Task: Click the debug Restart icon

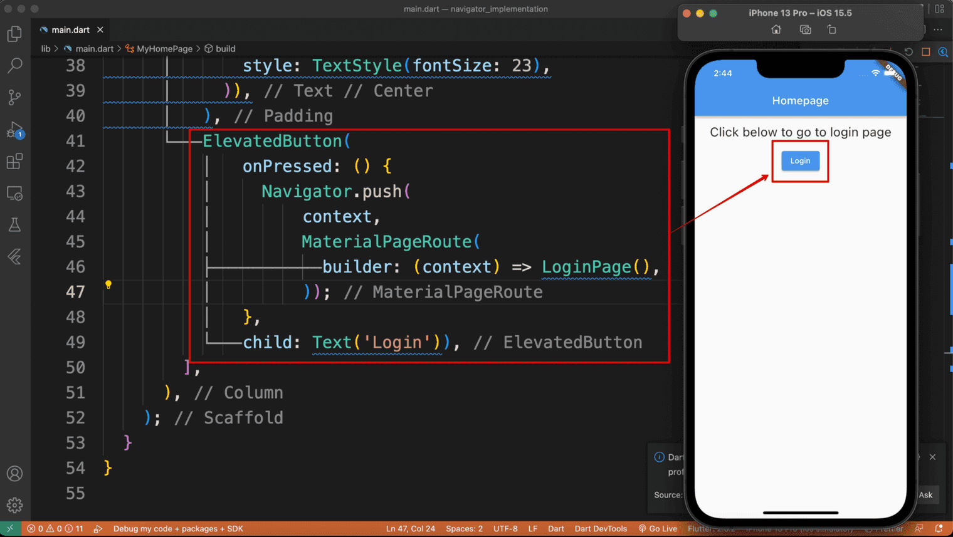Action: 908,52
